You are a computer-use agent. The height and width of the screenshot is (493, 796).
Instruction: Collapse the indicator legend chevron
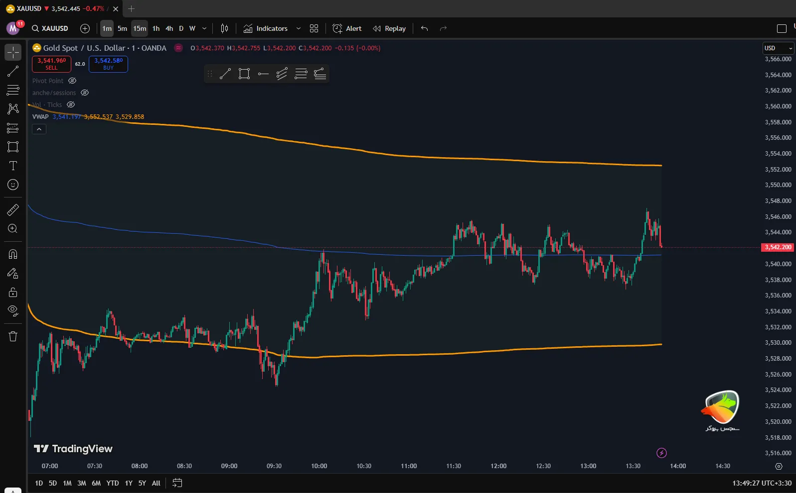coord(39,129)
